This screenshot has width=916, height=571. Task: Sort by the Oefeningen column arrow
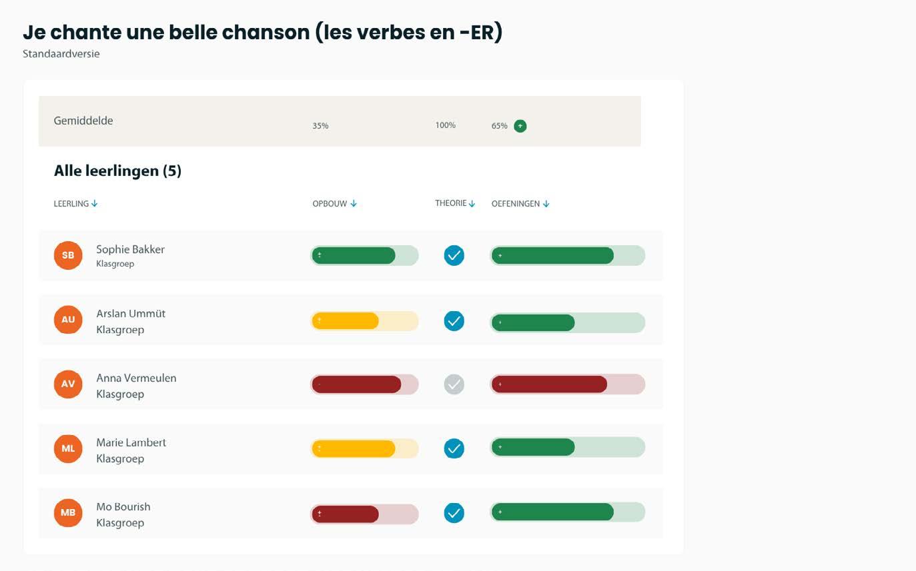click(546, 204)
